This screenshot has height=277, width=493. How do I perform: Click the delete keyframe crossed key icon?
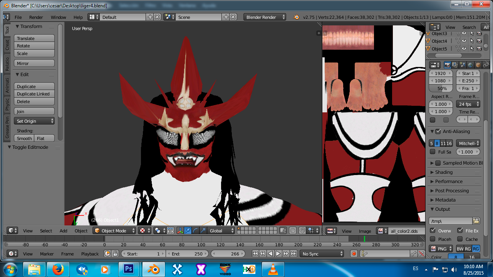(421, 254)
